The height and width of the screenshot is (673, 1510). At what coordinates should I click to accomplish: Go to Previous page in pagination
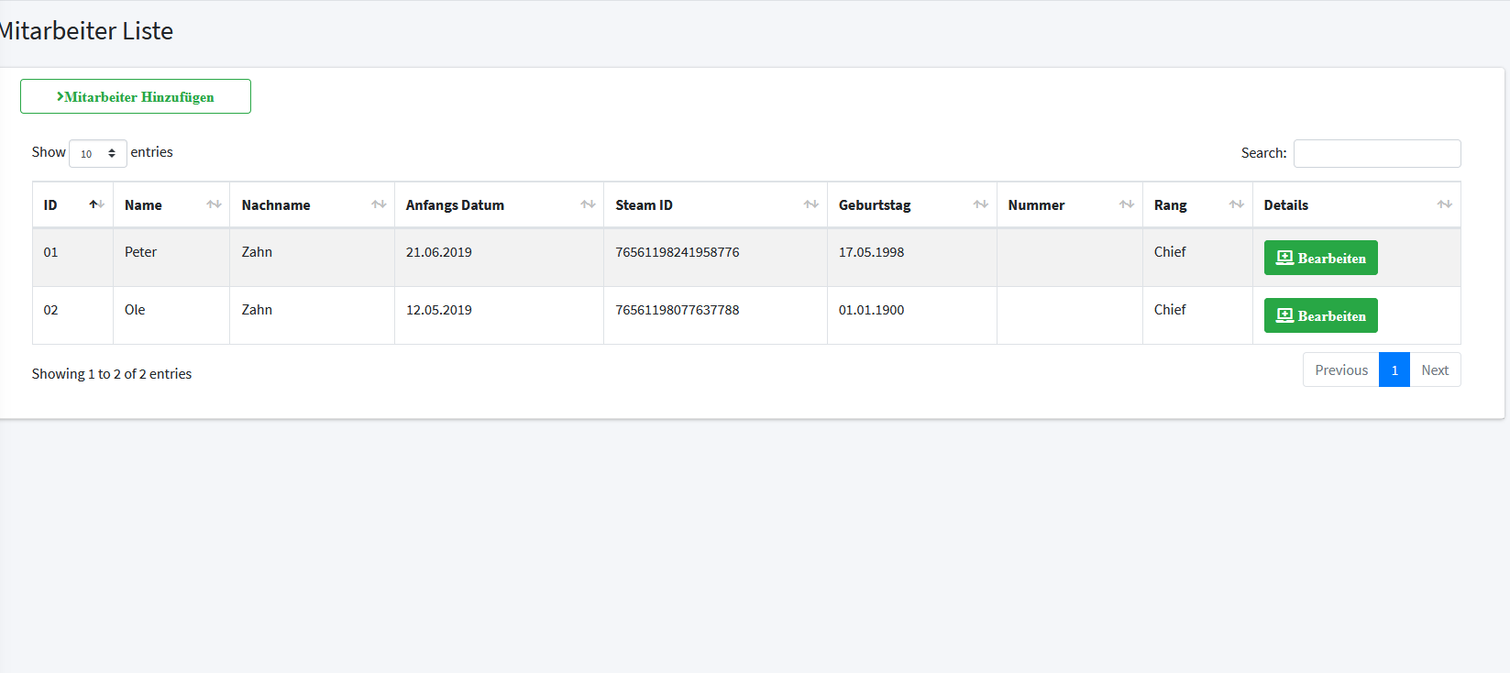[x=1340, y=370]
